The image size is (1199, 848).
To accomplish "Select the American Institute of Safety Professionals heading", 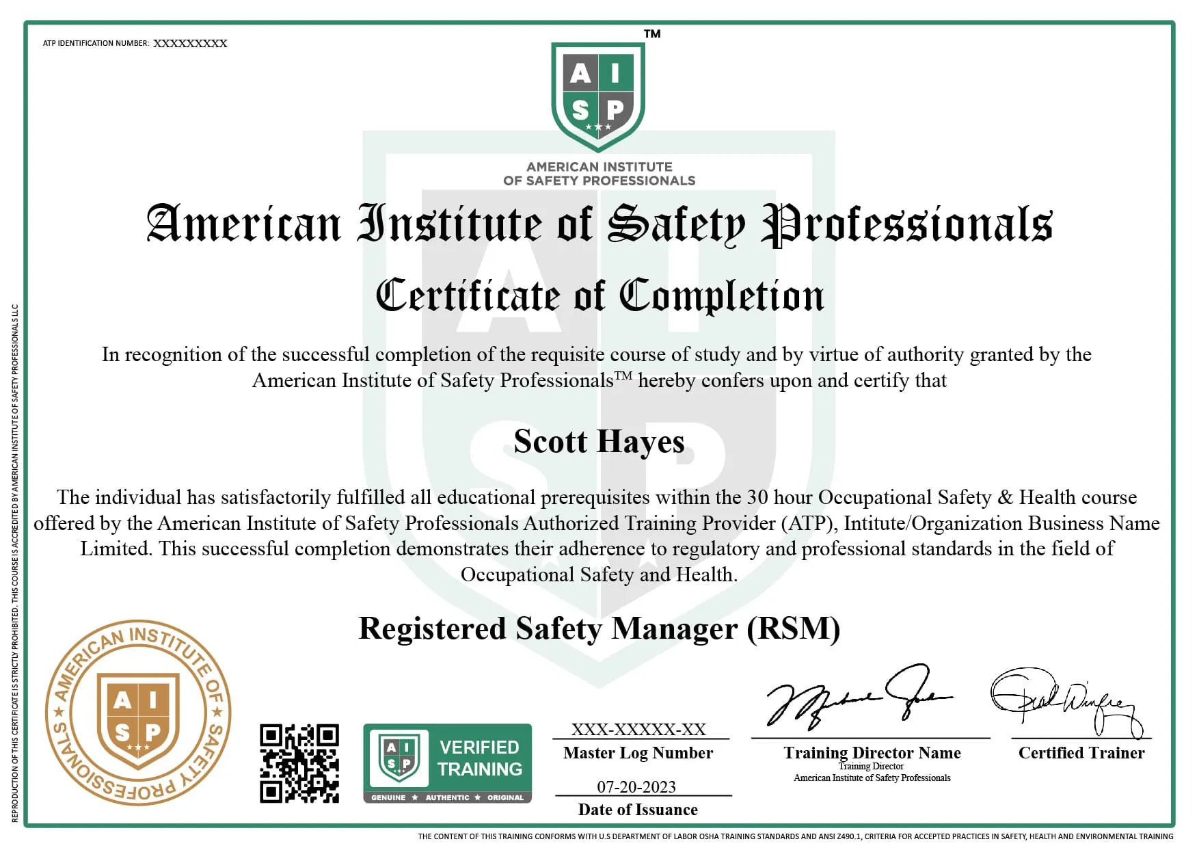I will [599, 226].
